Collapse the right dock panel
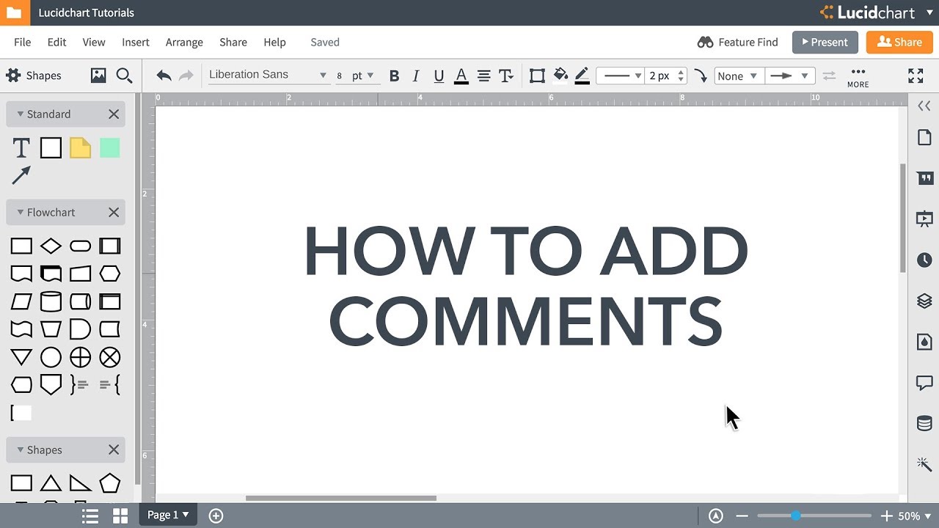Viewport: 939px width, 528px height. (924, 106)
